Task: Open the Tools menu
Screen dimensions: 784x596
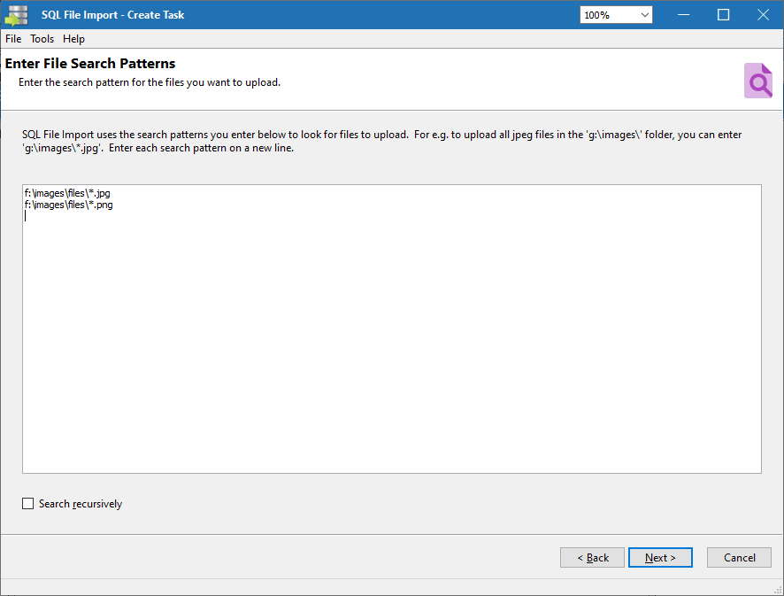Action: point(42,39)
